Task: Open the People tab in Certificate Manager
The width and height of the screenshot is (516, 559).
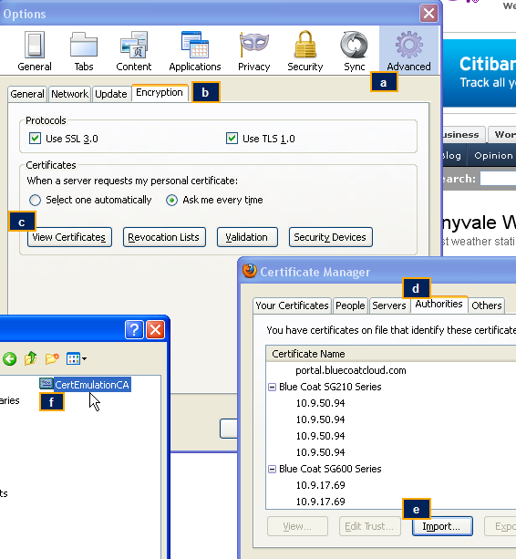Action: [350, 305]
